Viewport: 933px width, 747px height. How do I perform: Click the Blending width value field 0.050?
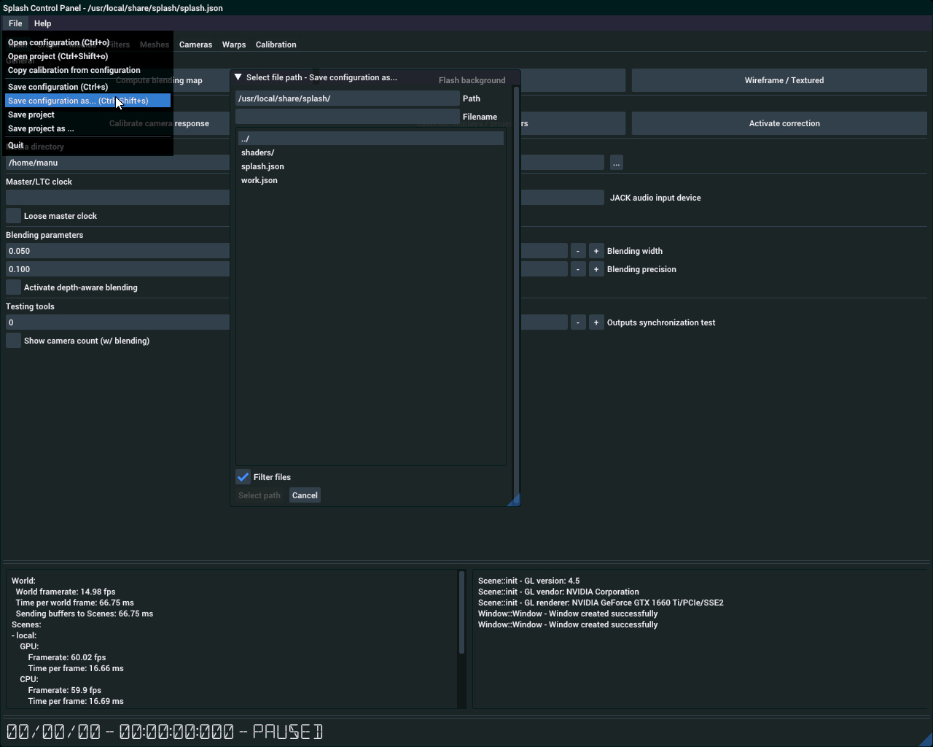pyautogui.click(x=286, y=251)
